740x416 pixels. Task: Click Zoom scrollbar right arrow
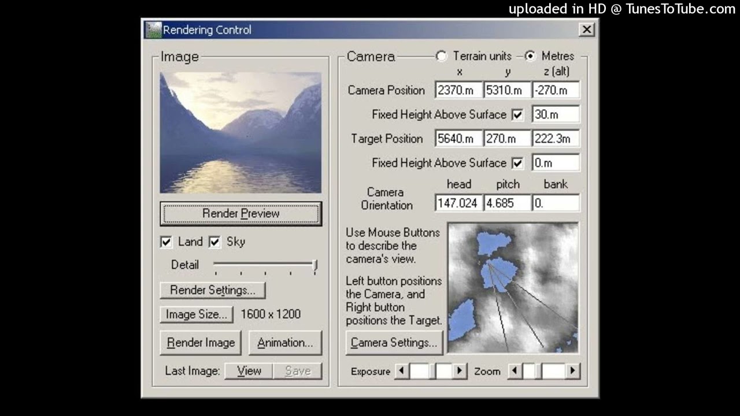(x=572, y=371)
